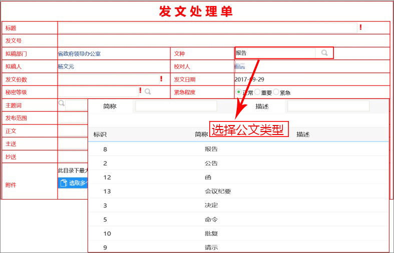Viewport: 394px width, 253px height.
Task: Click the 秘密等级 input field
Action: pyautogui.click(x=98, y=92)
